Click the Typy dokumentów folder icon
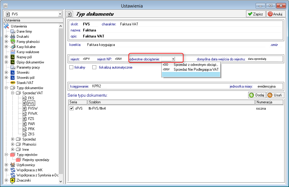Screen dimensions: 289x187 coord(13,88)
